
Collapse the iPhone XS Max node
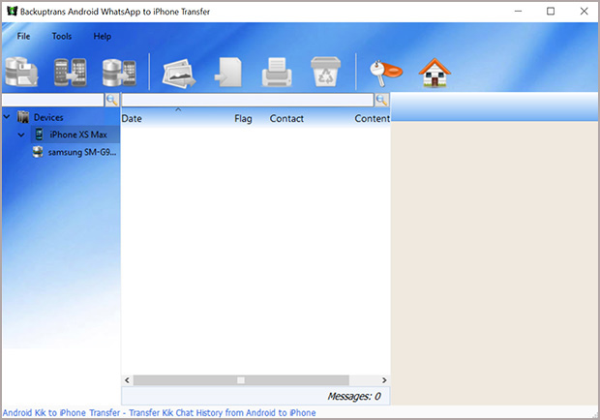(x=21, y=135)
